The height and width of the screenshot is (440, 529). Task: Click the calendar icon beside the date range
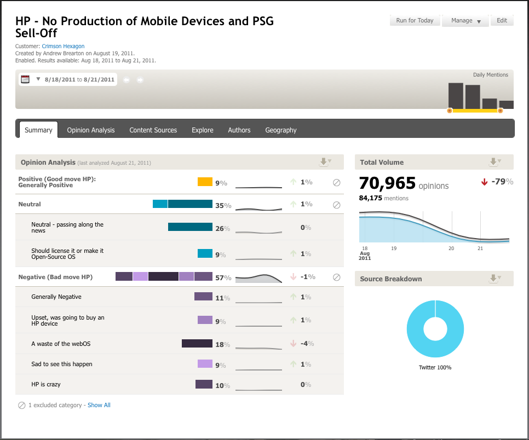tap(25, 79)
